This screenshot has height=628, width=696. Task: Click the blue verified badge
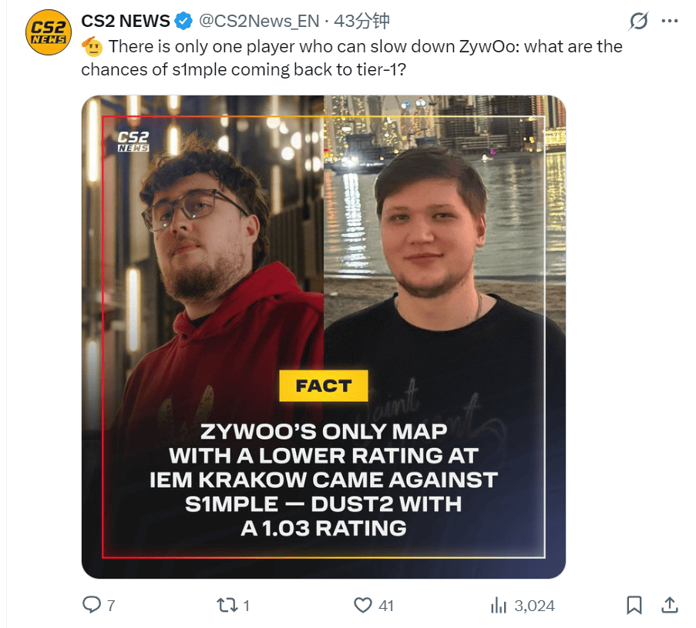pyautogui.click(x=183, y=21)
